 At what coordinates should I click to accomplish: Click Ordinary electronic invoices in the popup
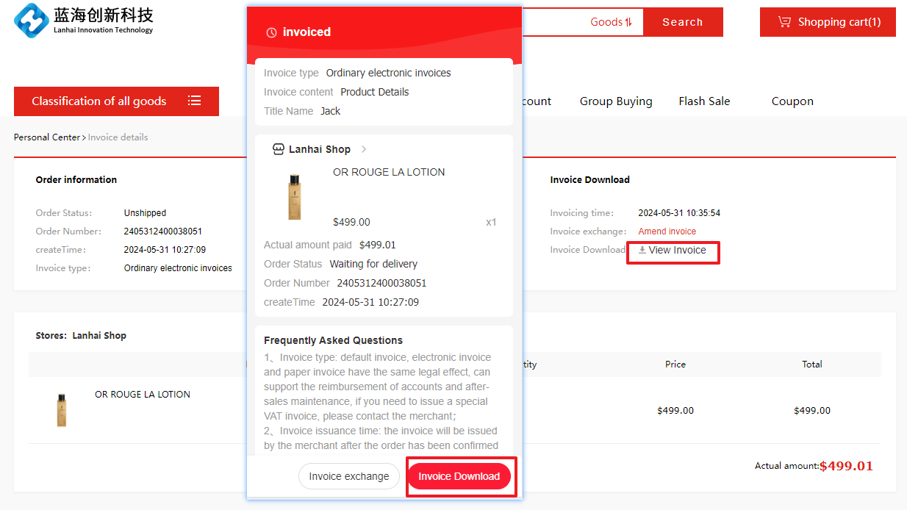pos(389,73)
